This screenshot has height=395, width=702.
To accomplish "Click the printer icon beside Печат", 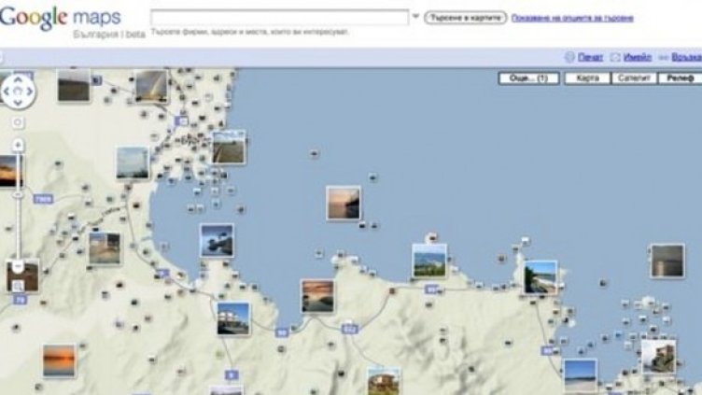I will 570,56.
